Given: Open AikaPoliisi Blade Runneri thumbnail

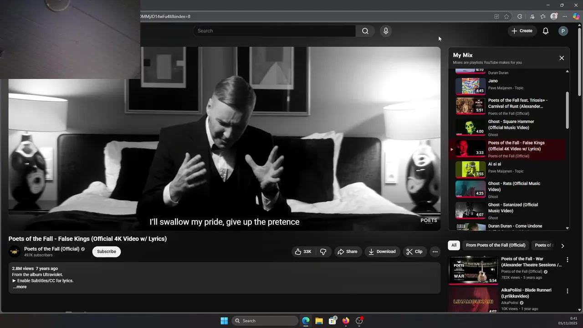Looking at the screenshot, I should pyautogui.click(x=473, y=300).
